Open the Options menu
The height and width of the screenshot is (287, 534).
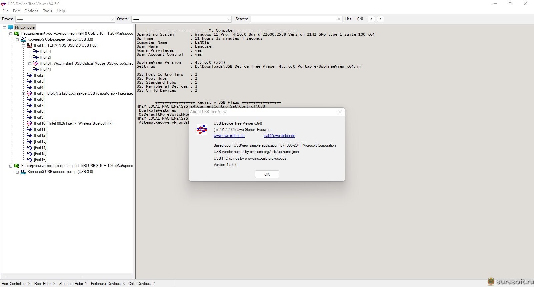(31, 11)
